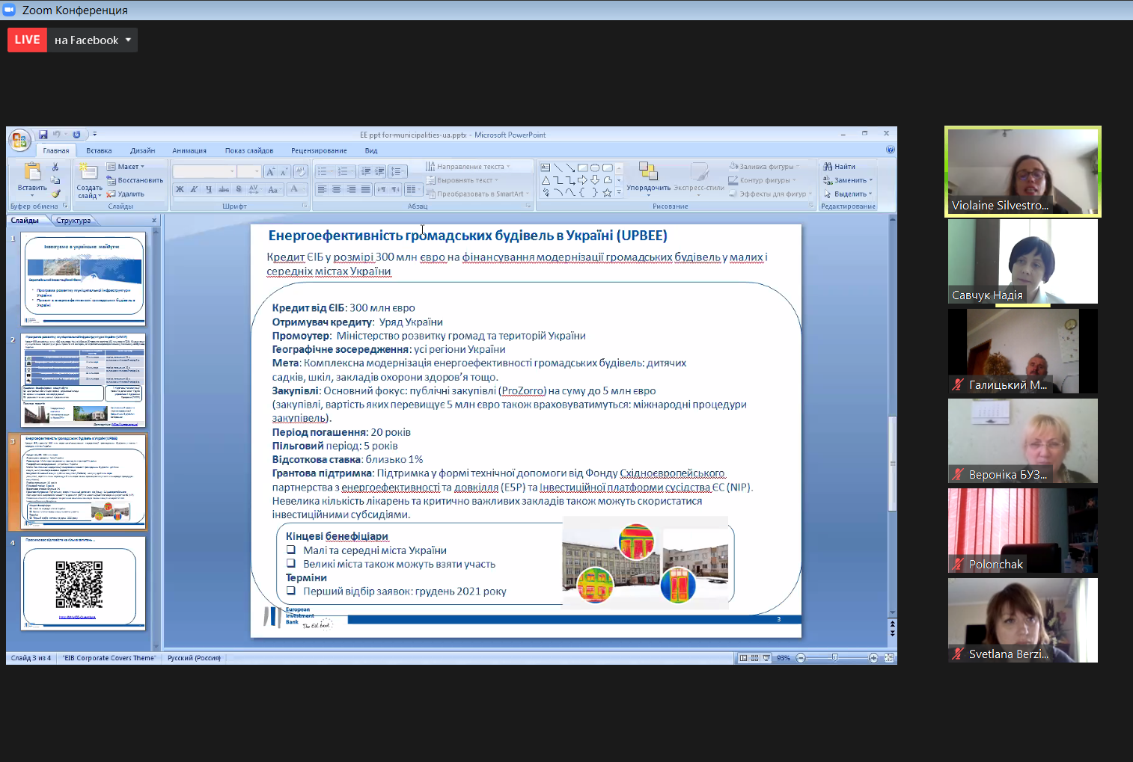Save presentation using the floppy disk icon

(x=43, y=135)
